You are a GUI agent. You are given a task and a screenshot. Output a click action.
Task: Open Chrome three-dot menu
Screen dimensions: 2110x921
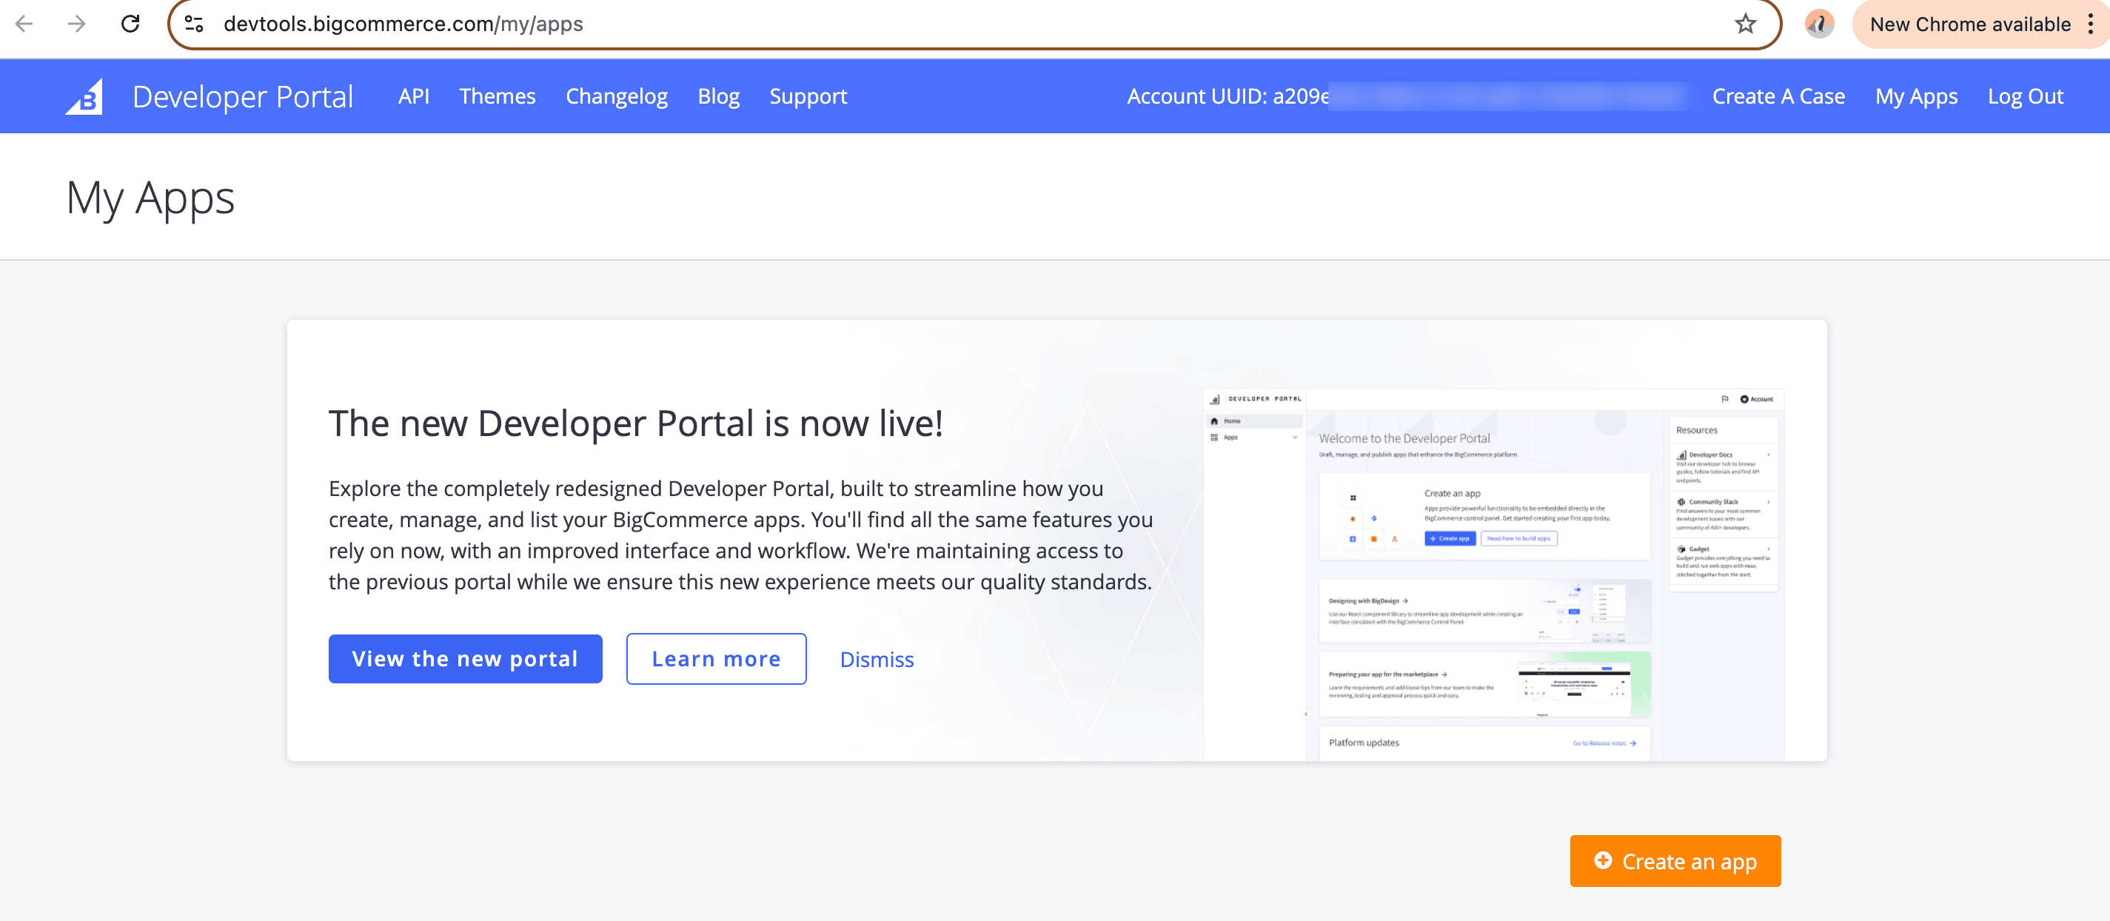coord(2091,24)
